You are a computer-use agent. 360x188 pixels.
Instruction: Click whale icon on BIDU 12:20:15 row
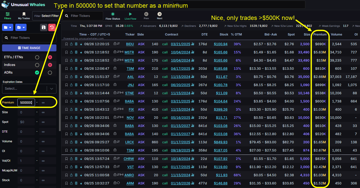point(81,44)
